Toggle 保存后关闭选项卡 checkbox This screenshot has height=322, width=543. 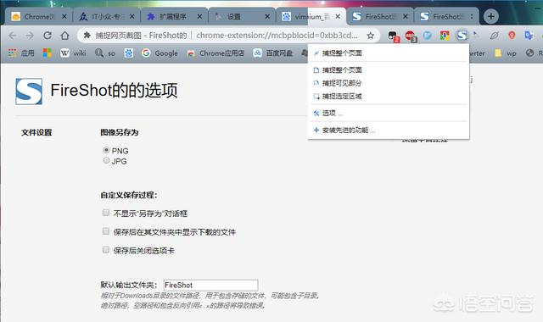pyautogui.click(x=106, y=250)
